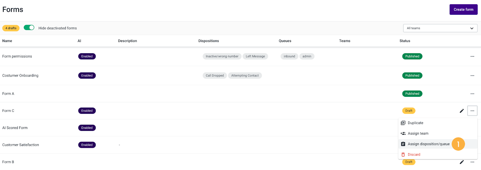Image resolution: width=481 pixels, height=170 pixels.
Task: Open the Costumer Onboarding form
Action: [x=20, y=76]
